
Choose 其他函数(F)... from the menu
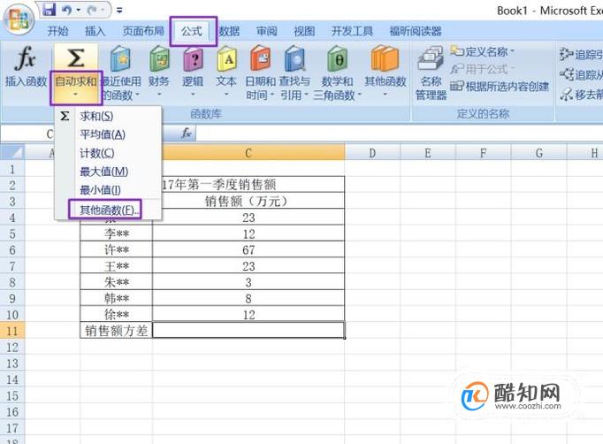tap(109, 211)
